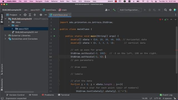
Task: Collapse the src folder
Action: pos(9,26)
